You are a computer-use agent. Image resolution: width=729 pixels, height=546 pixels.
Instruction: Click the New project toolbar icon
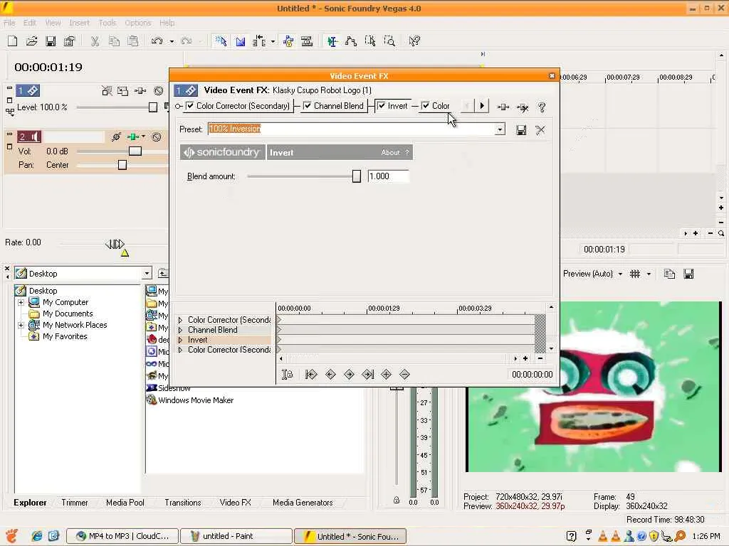13,41
